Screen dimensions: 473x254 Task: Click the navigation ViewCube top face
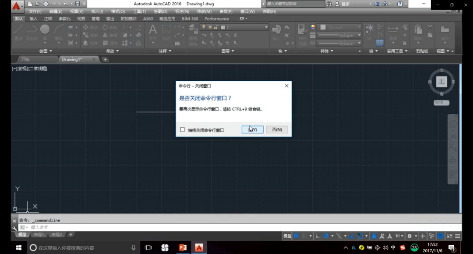click(x=441, y=82)
